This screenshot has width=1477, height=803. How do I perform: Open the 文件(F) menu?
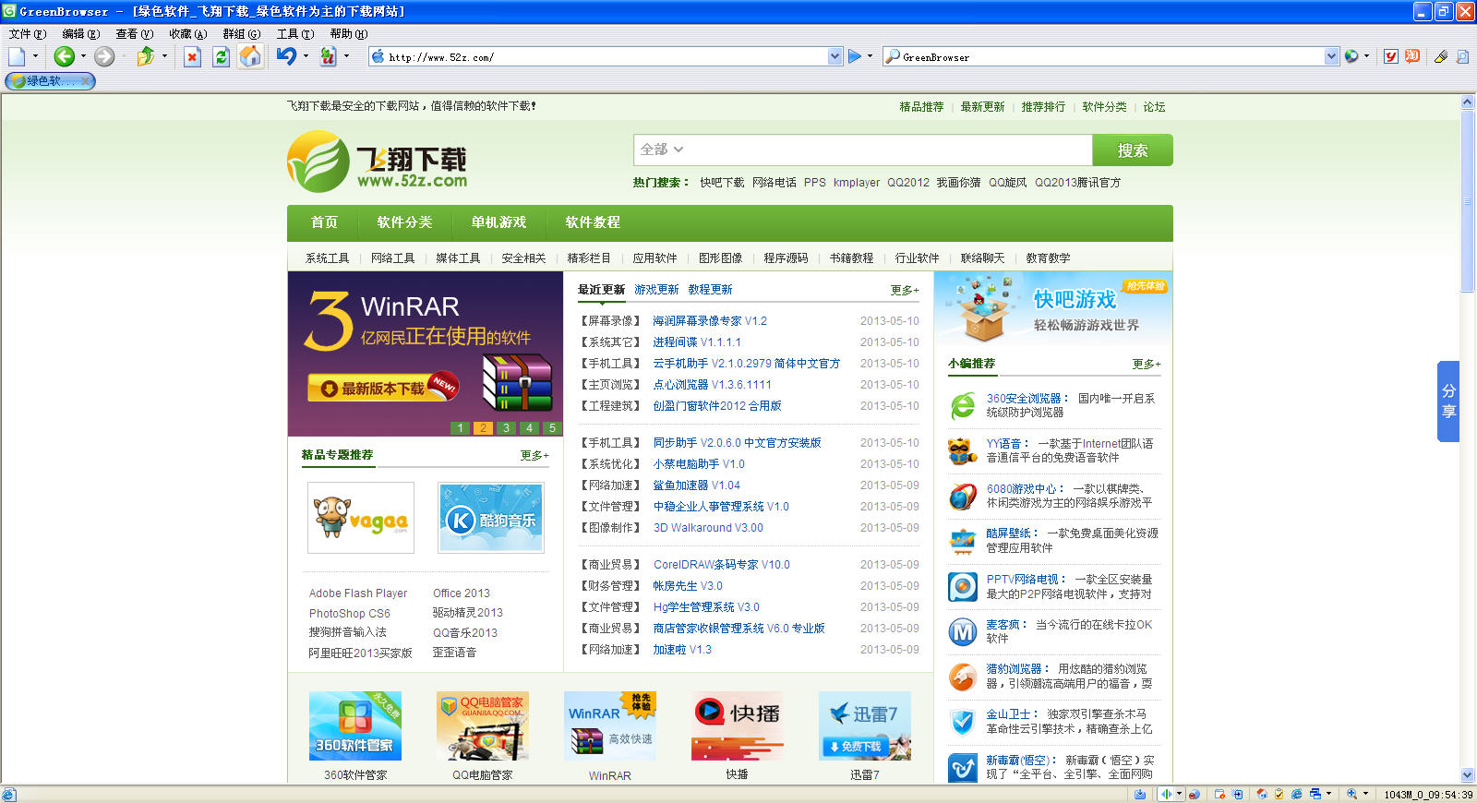[x=27, y=33]
